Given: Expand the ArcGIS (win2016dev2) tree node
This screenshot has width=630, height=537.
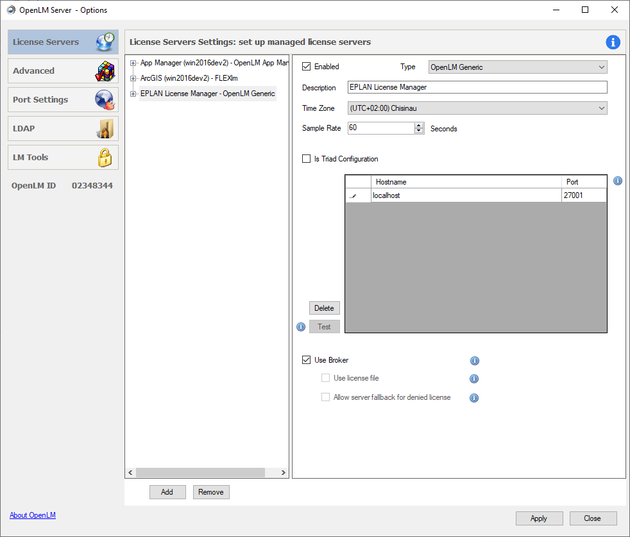Looking at the screenshot, I should click(x=133, y=78).
